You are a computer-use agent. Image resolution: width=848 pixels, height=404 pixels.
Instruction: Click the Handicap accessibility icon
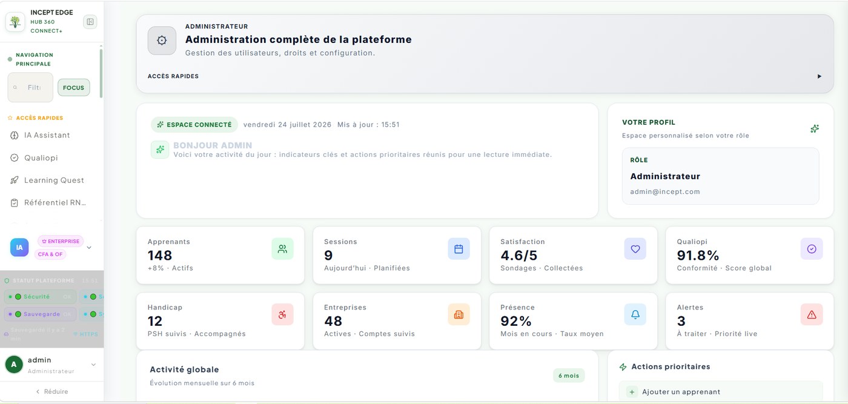coord(282,314)
